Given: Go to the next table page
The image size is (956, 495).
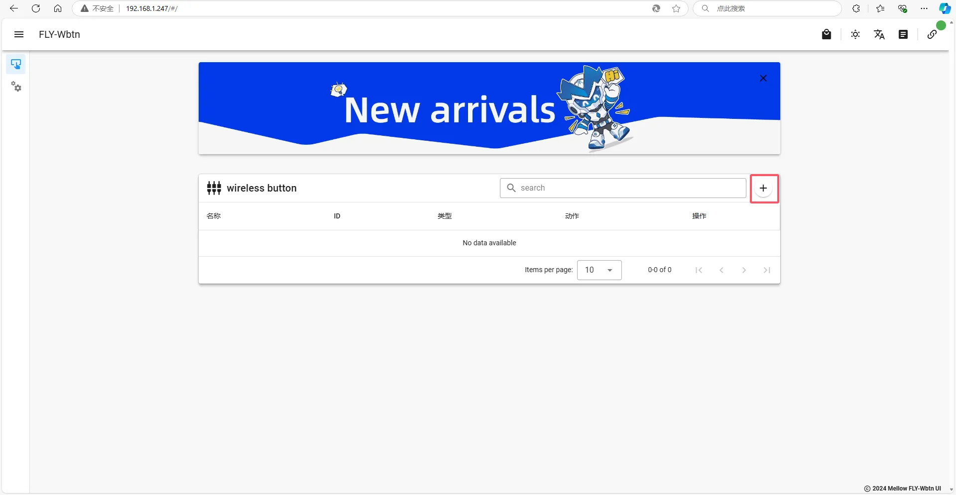Looking at the screenshot, I should click(x=744, y=270).
